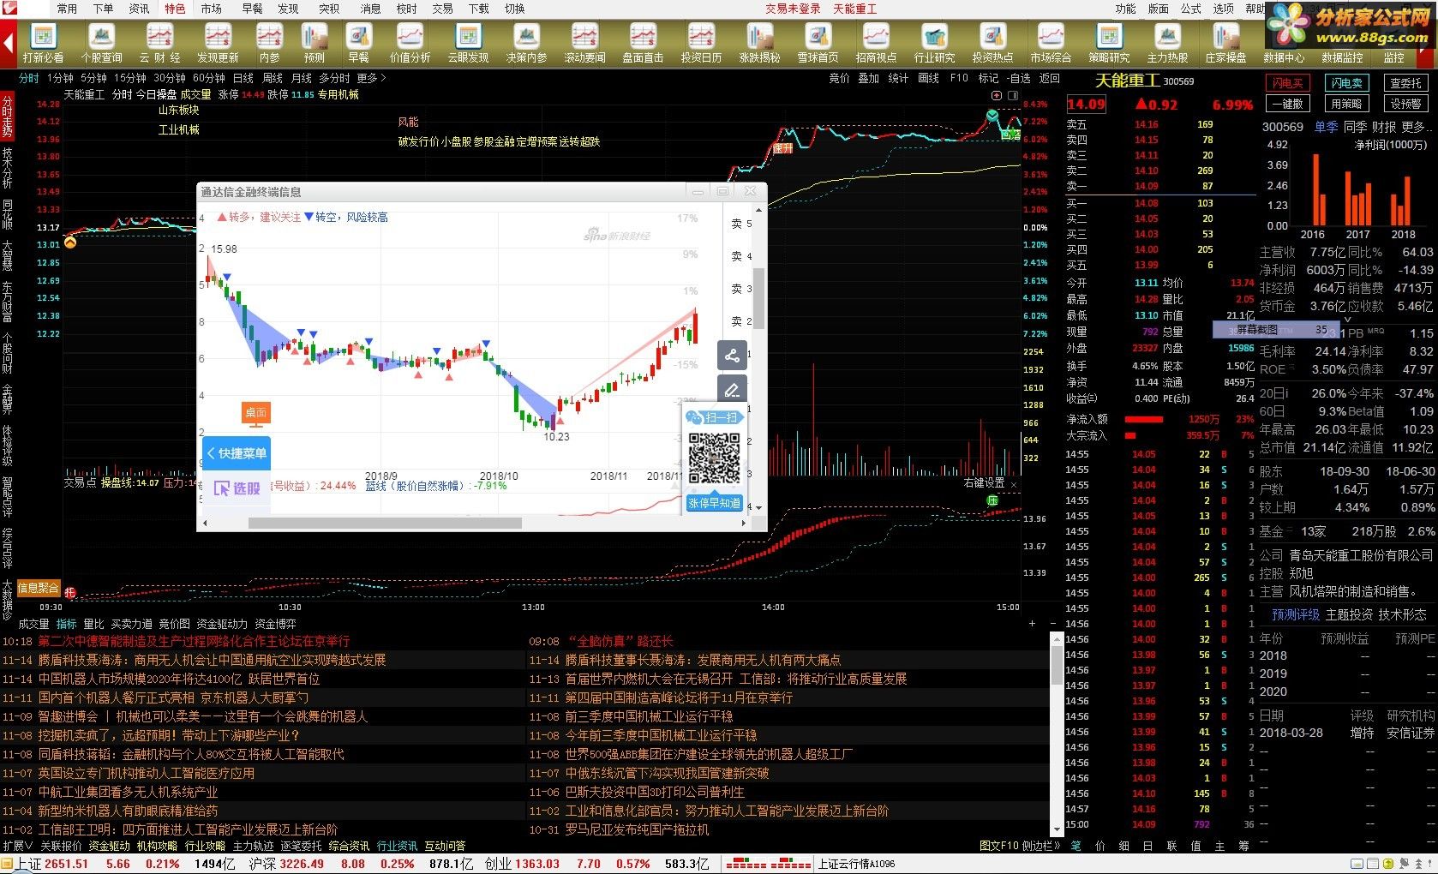Open the 投资热点 toolbar icon
This screenshot has width=1438, height=874.
pyautogui.click(x=992, y=43)
